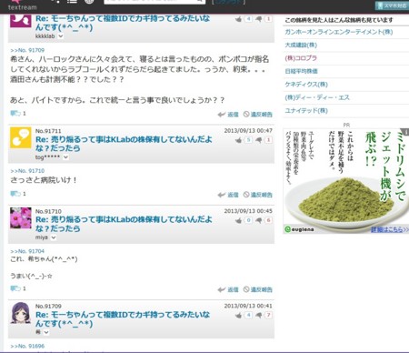
Task: Click post number No.91709 beside anime avatar
Action: tap(48, 307)
